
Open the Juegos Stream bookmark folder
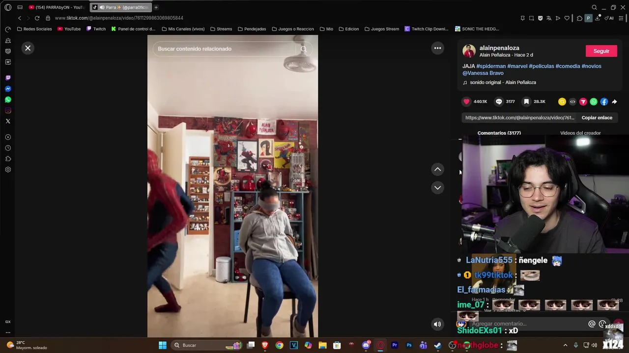pos(381,29)
